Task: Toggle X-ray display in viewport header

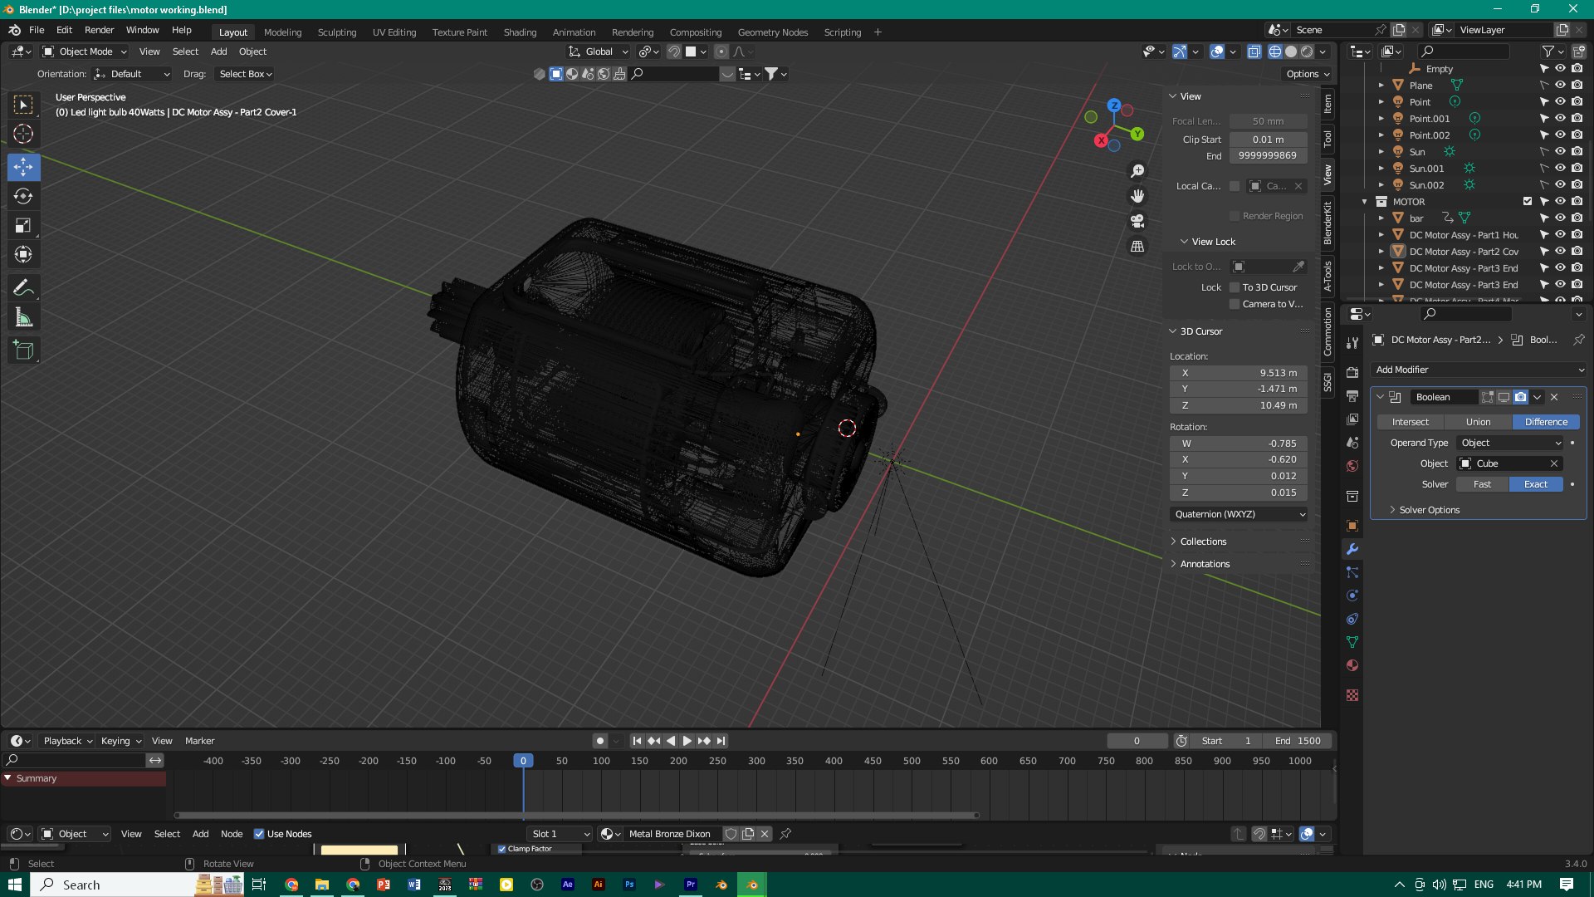Action: 1254,51
